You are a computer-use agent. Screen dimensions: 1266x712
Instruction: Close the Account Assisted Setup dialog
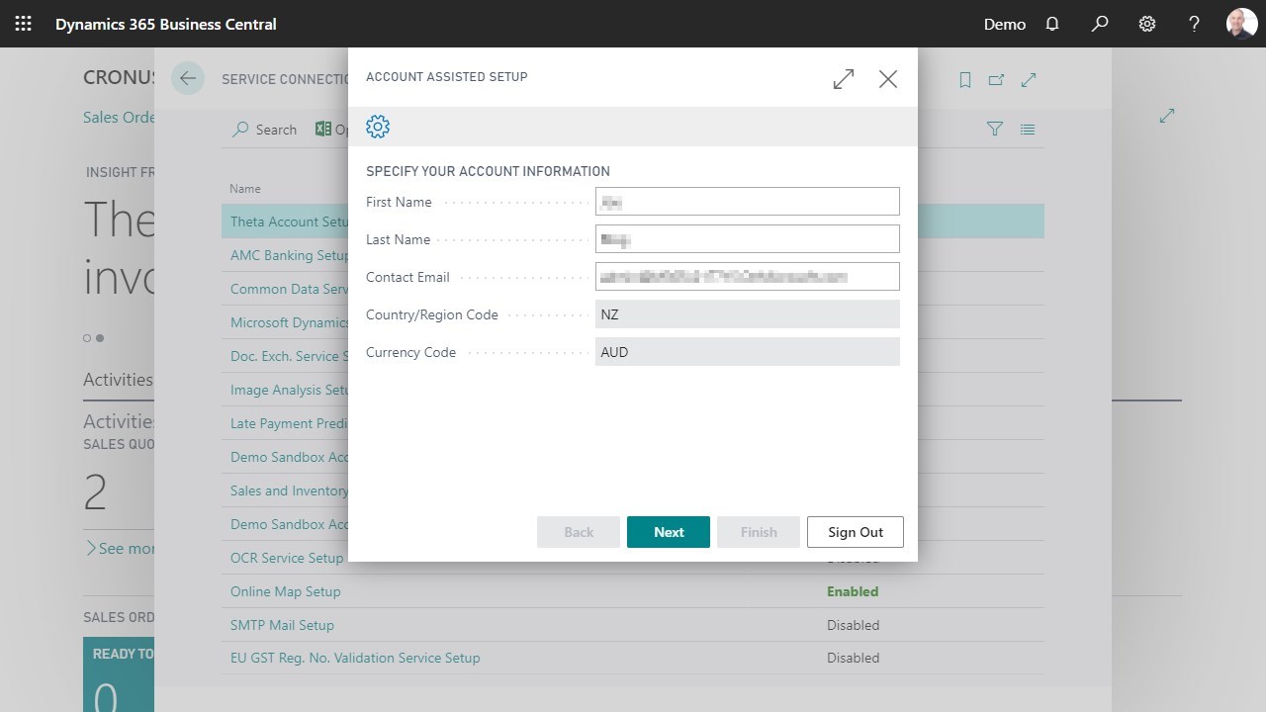[888, 79]
